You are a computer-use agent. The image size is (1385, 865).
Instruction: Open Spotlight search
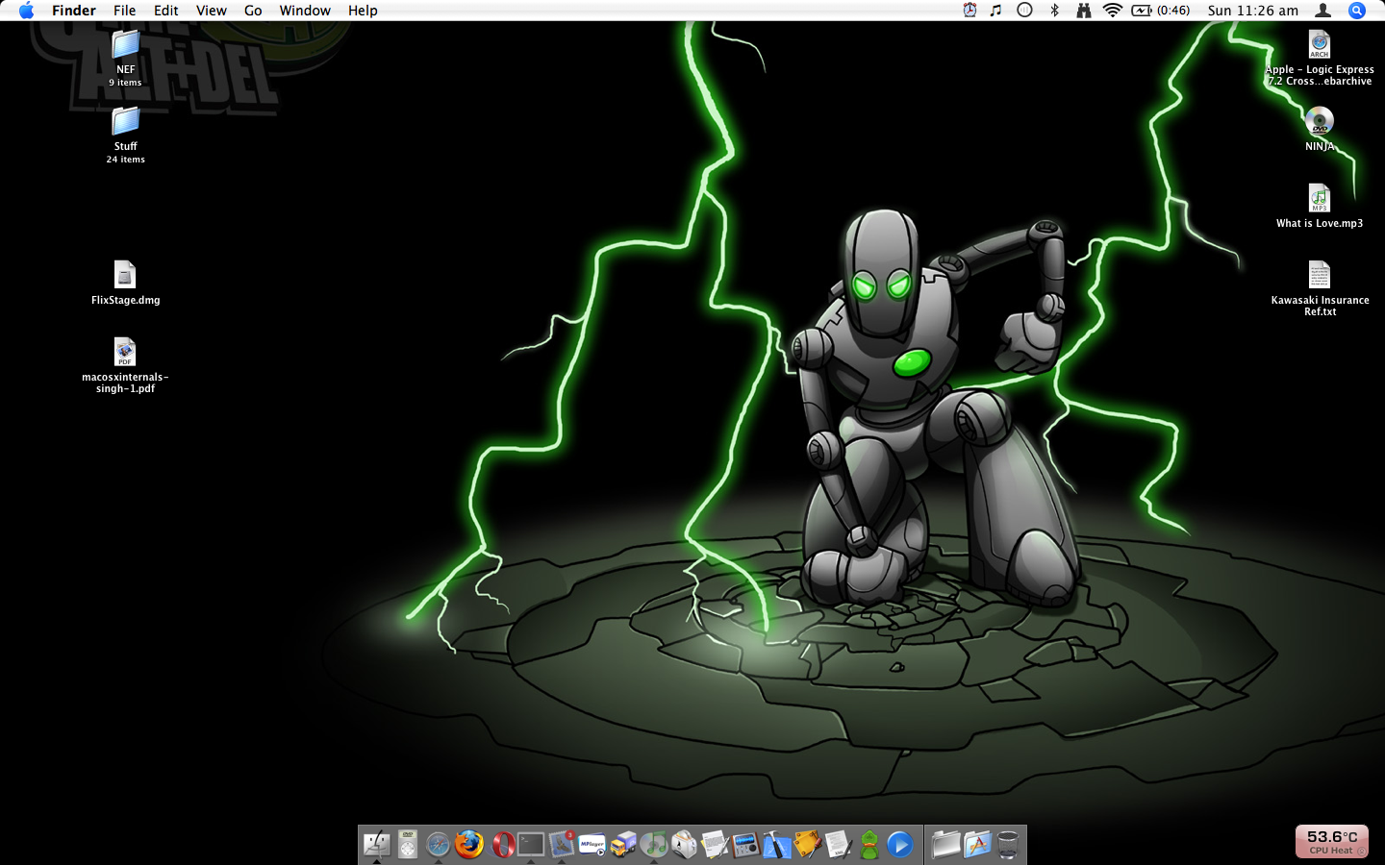(1357, 11)
